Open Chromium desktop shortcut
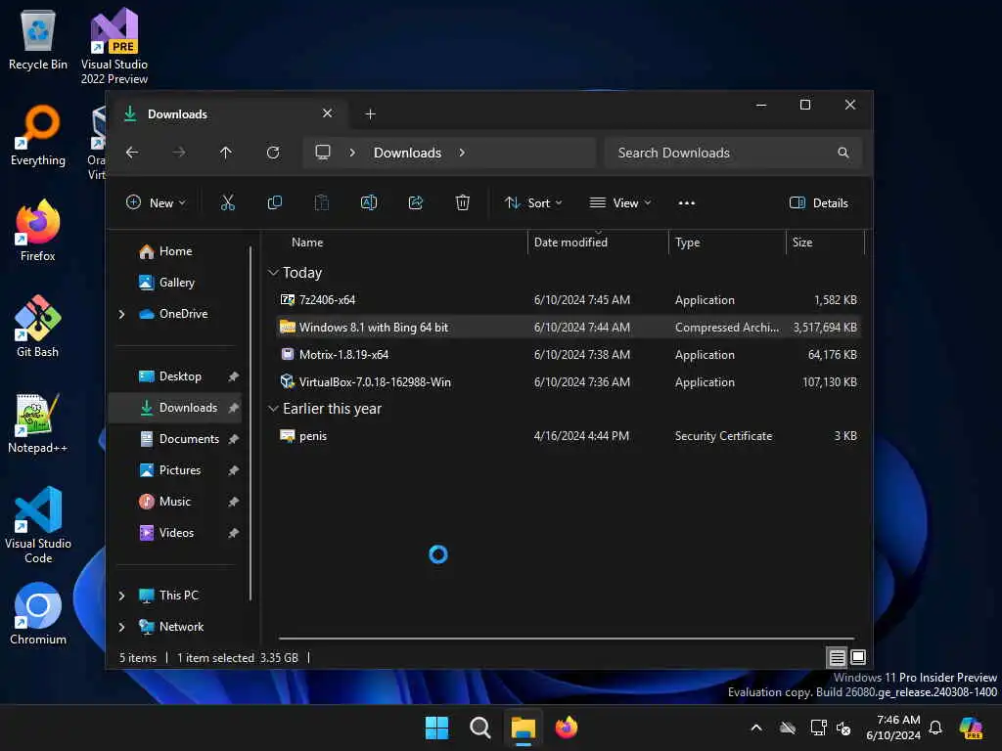This screenshot has width=1002, height=751. click(x=38, y=614)
